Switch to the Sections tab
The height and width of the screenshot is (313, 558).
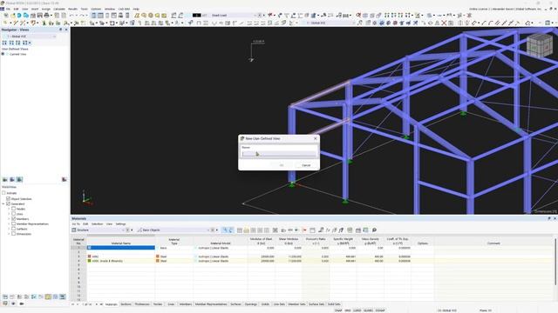(126, 304)
